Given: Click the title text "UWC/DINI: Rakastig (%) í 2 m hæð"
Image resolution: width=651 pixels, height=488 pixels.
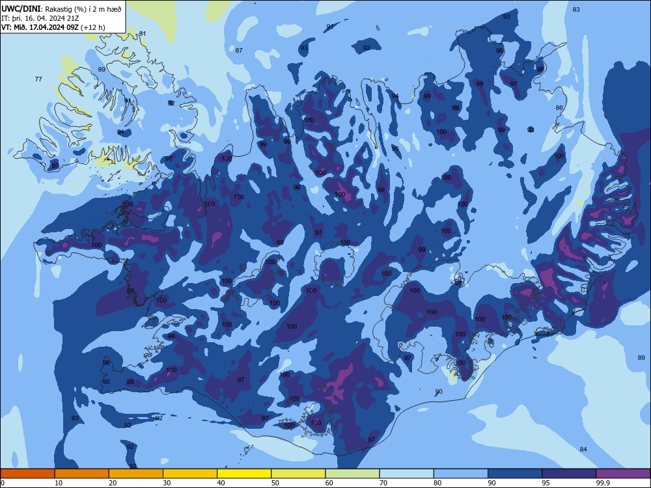Looking at the screenshot, I should pos(61,8).
